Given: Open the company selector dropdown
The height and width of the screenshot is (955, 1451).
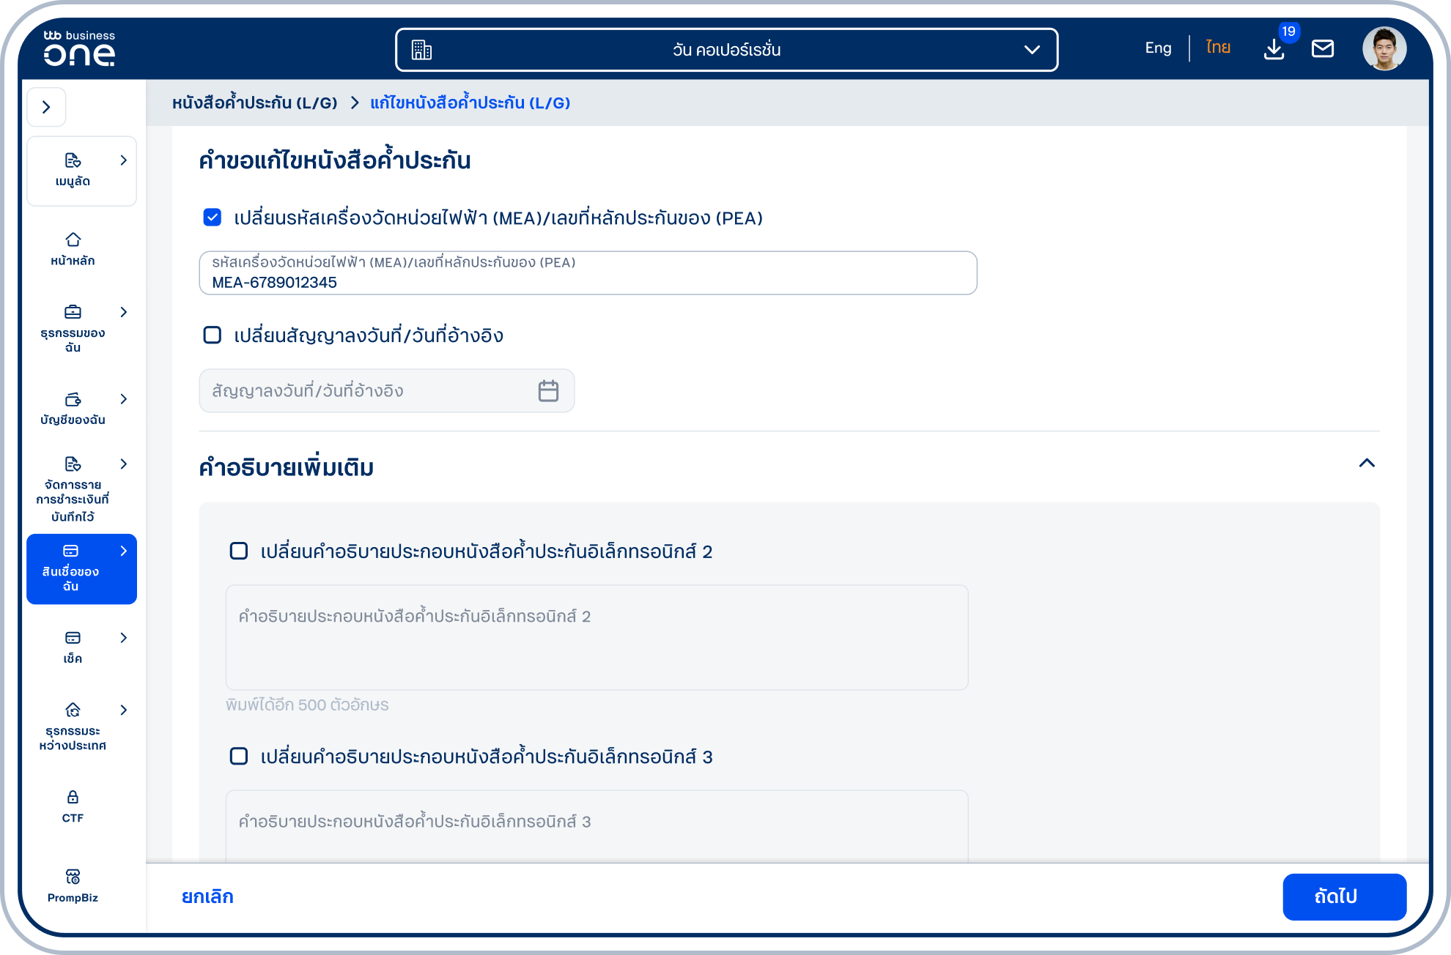Looking at the screenshot, I should click(726, 50).
